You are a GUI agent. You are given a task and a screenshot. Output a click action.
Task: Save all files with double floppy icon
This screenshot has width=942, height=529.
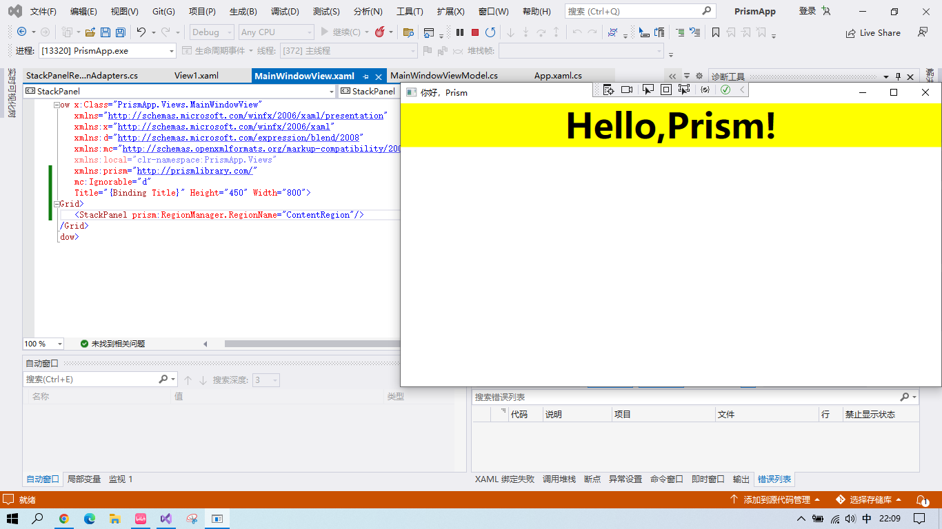(x=121, y=32)
